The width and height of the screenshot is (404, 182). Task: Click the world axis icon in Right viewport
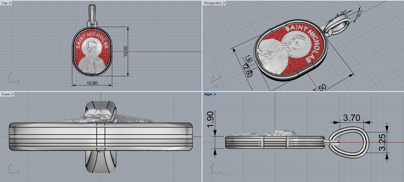(x=217, y=168)
